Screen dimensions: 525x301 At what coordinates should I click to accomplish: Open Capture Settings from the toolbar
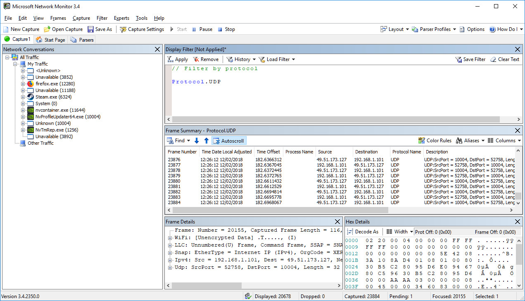[x=142, y=29]
